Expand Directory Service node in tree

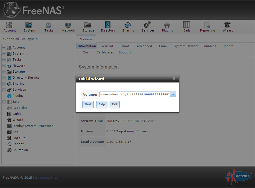point(4,78)
